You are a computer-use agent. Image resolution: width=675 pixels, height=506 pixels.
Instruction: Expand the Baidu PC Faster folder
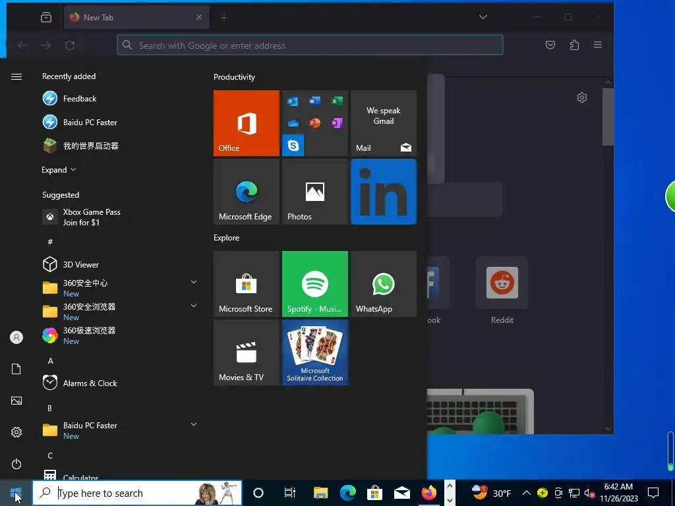click(x=194, y=424)
